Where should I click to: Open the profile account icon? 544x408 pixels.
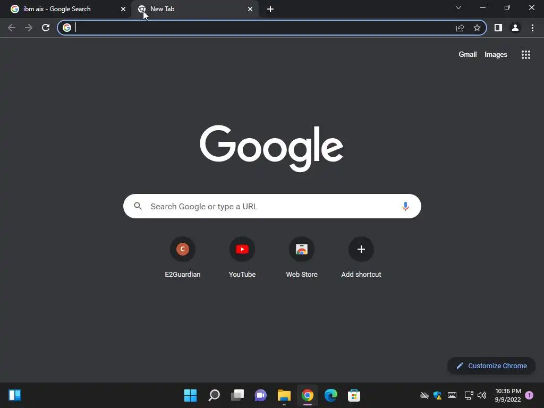[x=515, y=28]
